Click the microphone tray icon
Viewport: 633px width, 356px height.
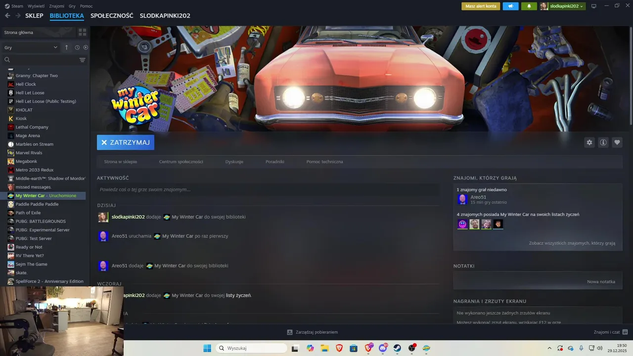[x=581, y=348]
